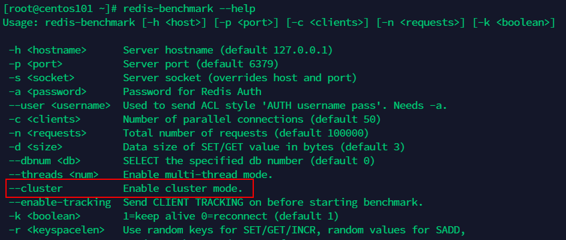This screenshot has height=240, width=566.
Task: Click 'Total number of requests' description
Action: pos(195,133)
